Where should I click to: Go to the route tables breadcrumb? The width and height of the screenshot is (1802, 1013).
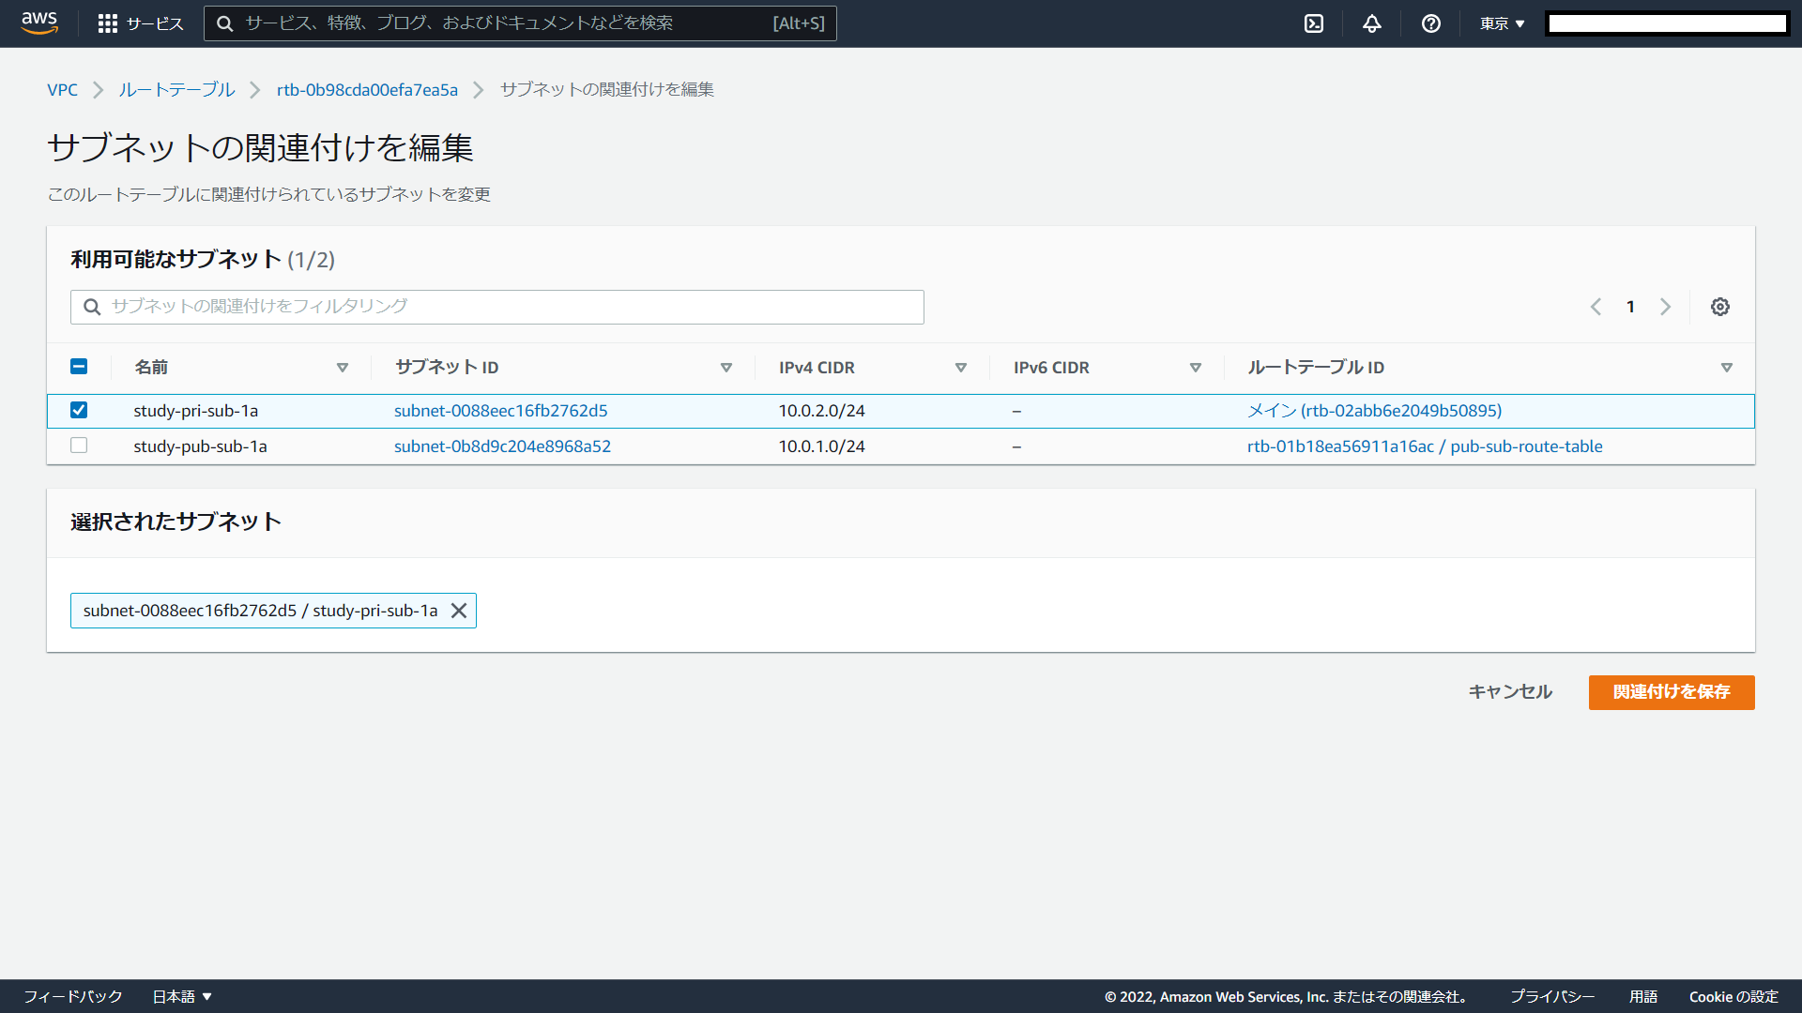coord(176,90)
